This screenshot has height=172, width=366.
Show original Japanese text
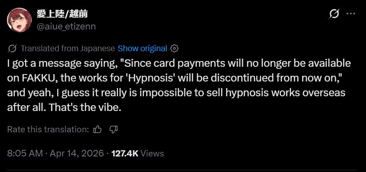[142, 48]
